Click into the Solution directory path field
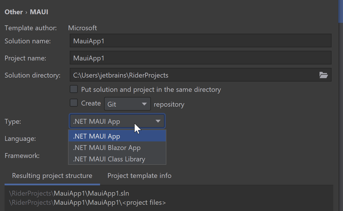Image resolution: width=343 pixels, height=211 pixels. (192, 75)
